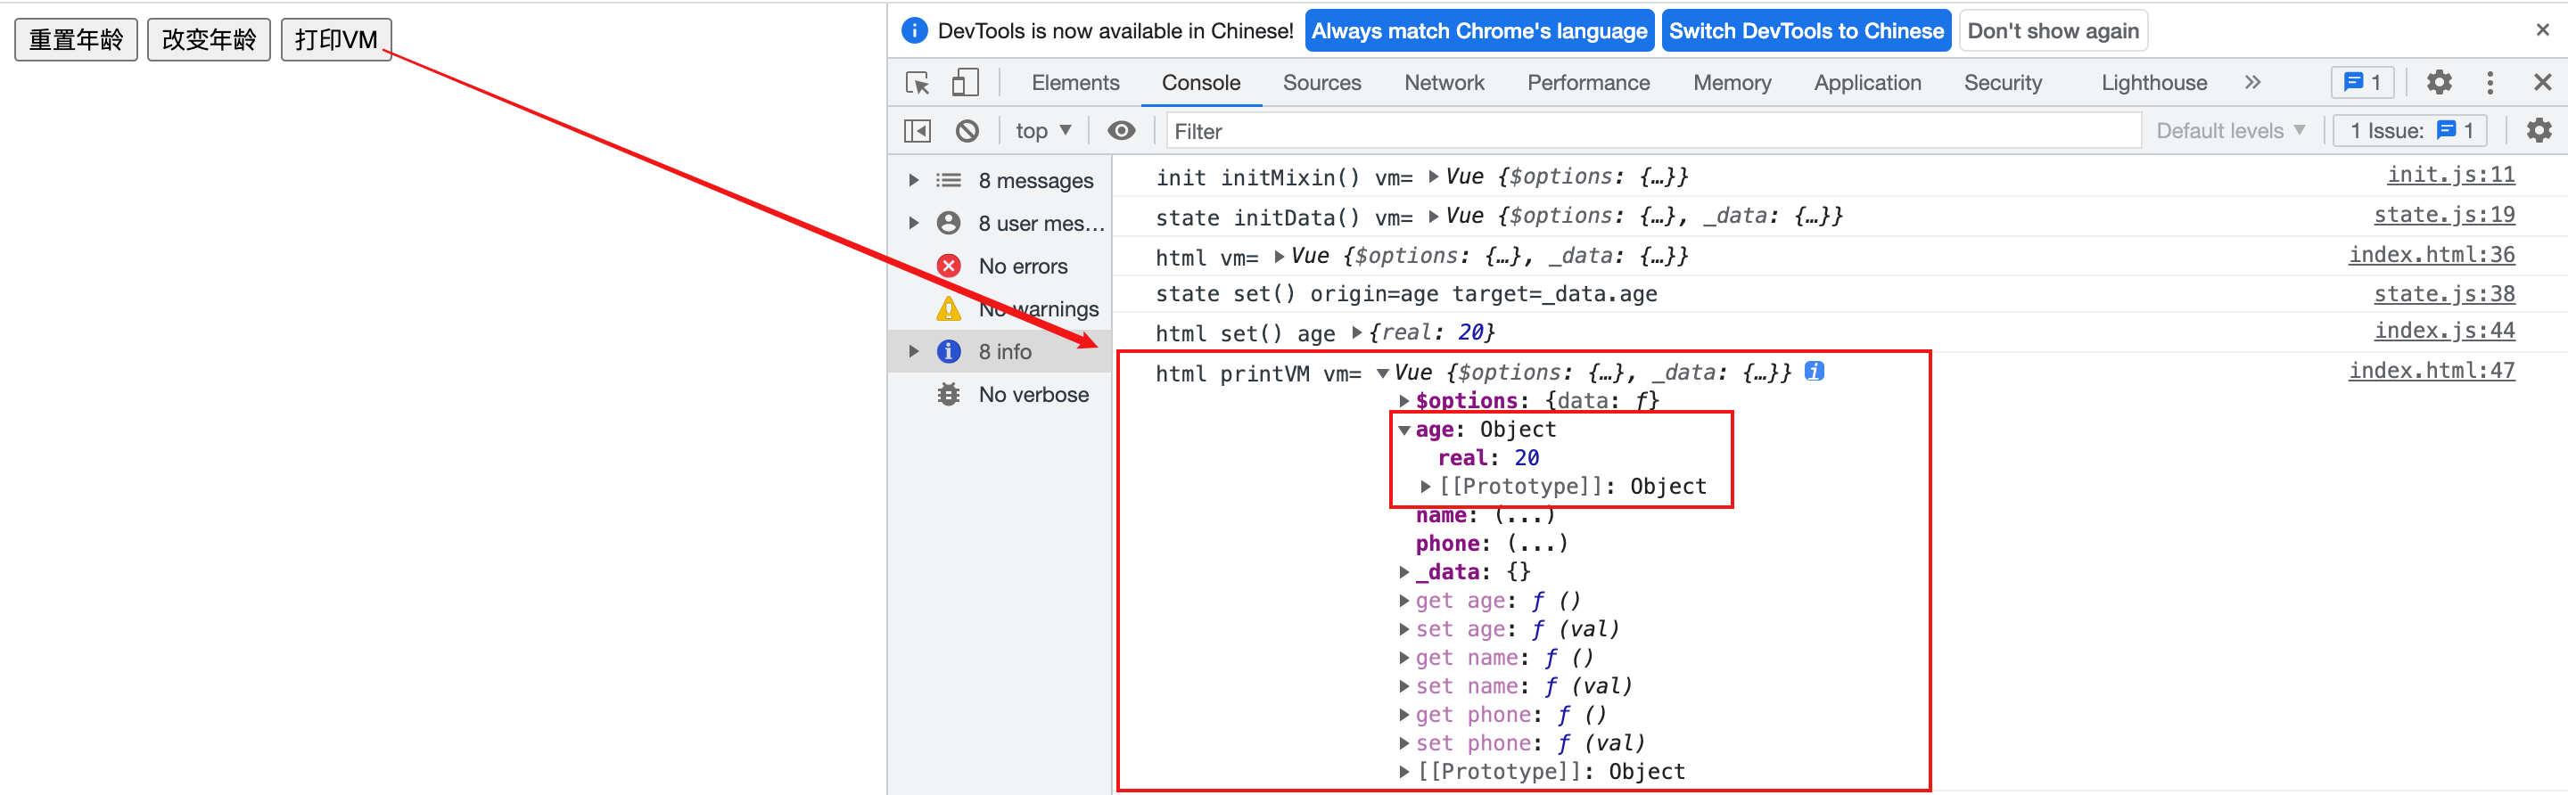2568x795 pixels.
Task: Open the issues counter badge in tab bar
Action: [2363, 83]
